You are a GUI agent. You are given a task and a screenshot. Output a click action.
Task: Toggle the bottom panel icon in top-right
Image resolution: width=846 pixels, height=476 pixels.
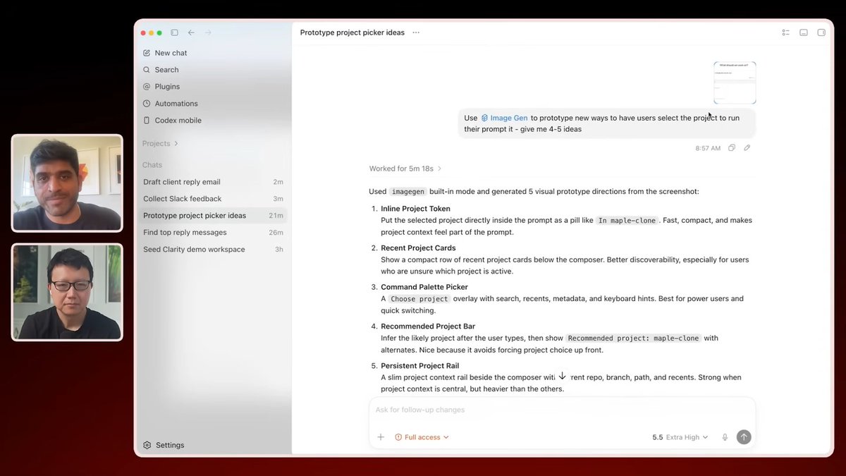[x=803, y=32]
